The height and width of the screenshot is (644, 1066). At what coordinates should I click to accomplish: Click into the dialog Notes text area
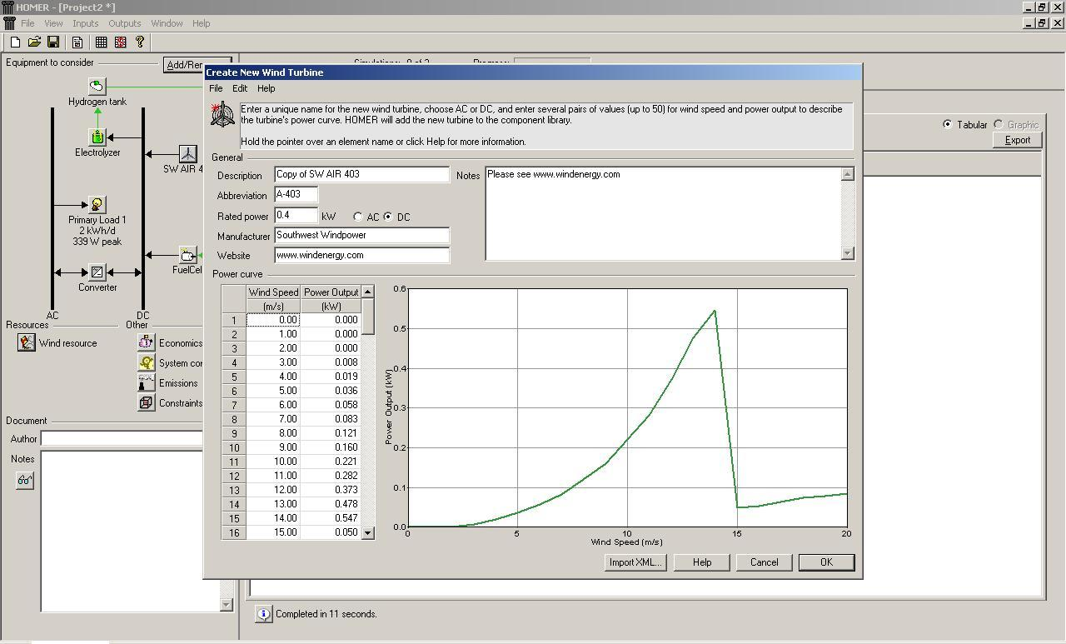pos(663,213)
